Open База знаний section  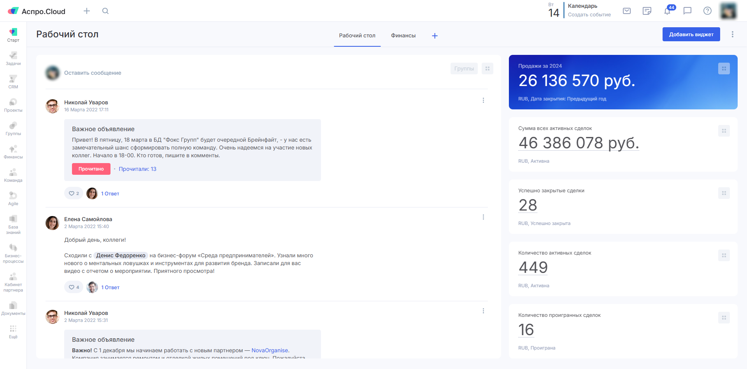point(13,225)
